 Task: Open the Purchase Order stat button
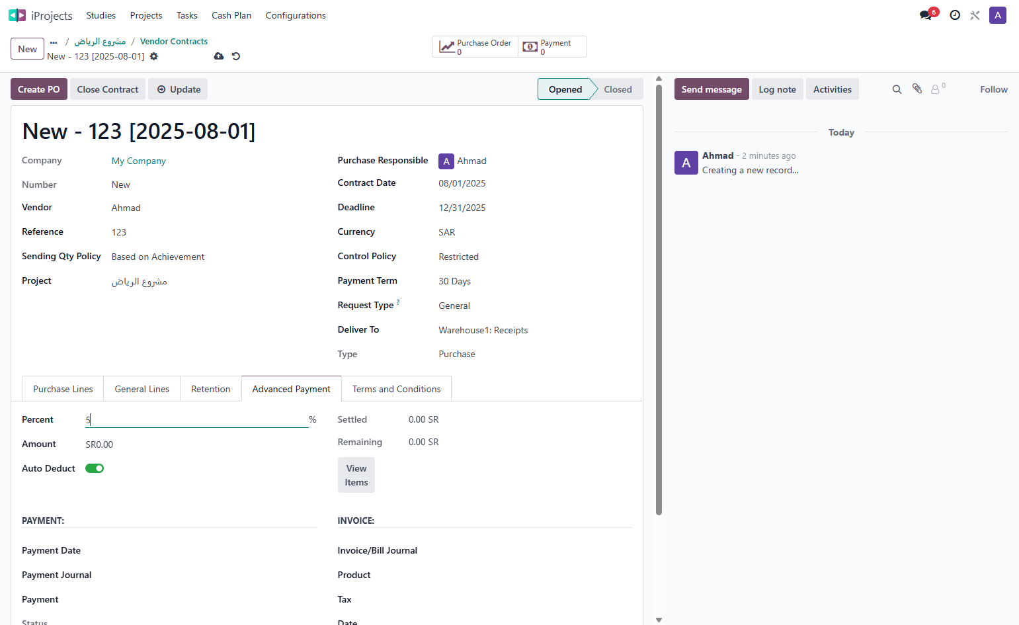pyautogui.click(x=475, y=47)
